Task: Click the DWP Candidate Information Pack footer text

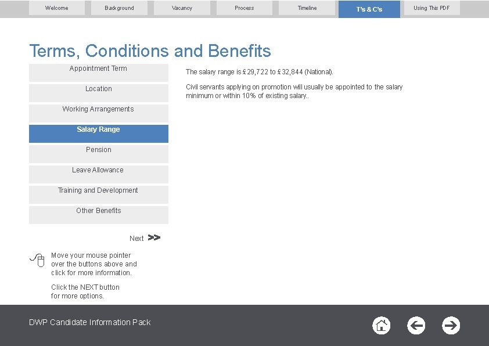Action: coord(90,322)
